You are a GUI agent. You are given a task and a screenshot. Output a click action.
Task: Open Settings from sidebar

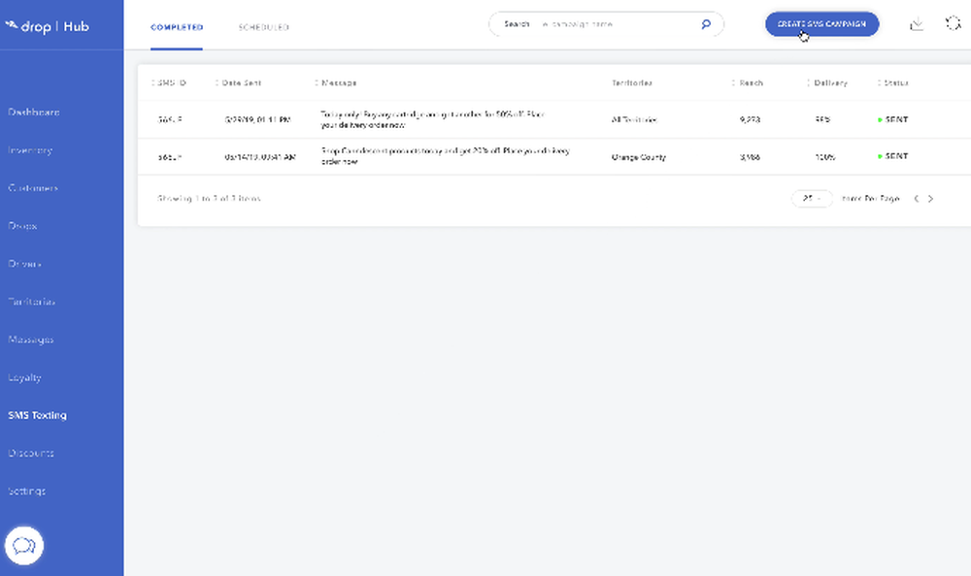pyautogui.click(x=26, y=491)
